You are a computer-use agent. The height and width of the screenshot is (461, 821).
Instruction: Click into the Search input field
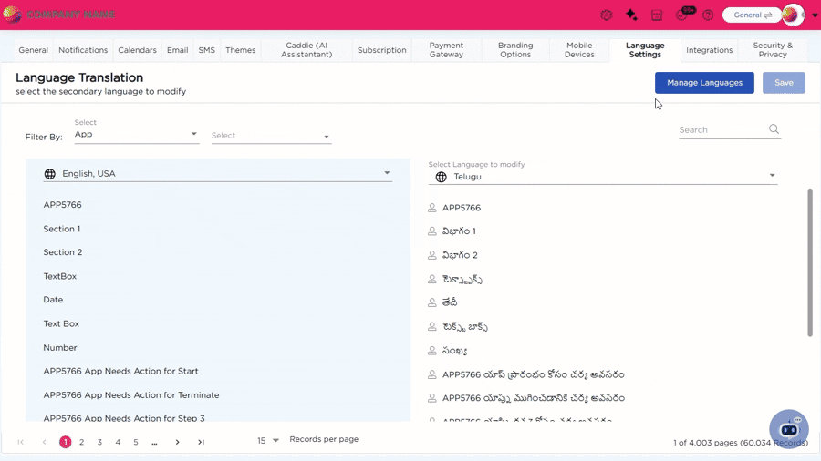(x=721, y=130)
